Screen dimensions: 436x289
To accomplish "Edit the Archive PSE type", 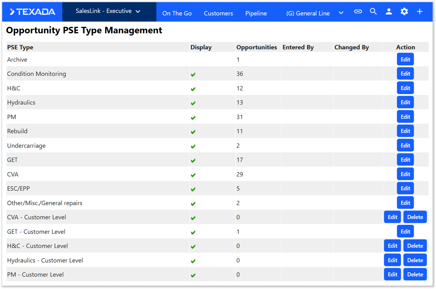I will coord(405,60).
